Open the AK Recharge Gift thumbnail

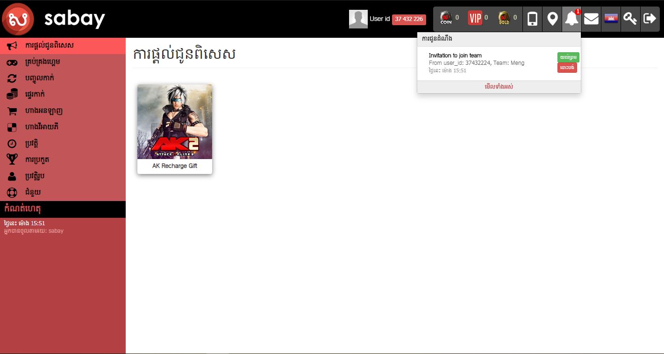point(175,129)
